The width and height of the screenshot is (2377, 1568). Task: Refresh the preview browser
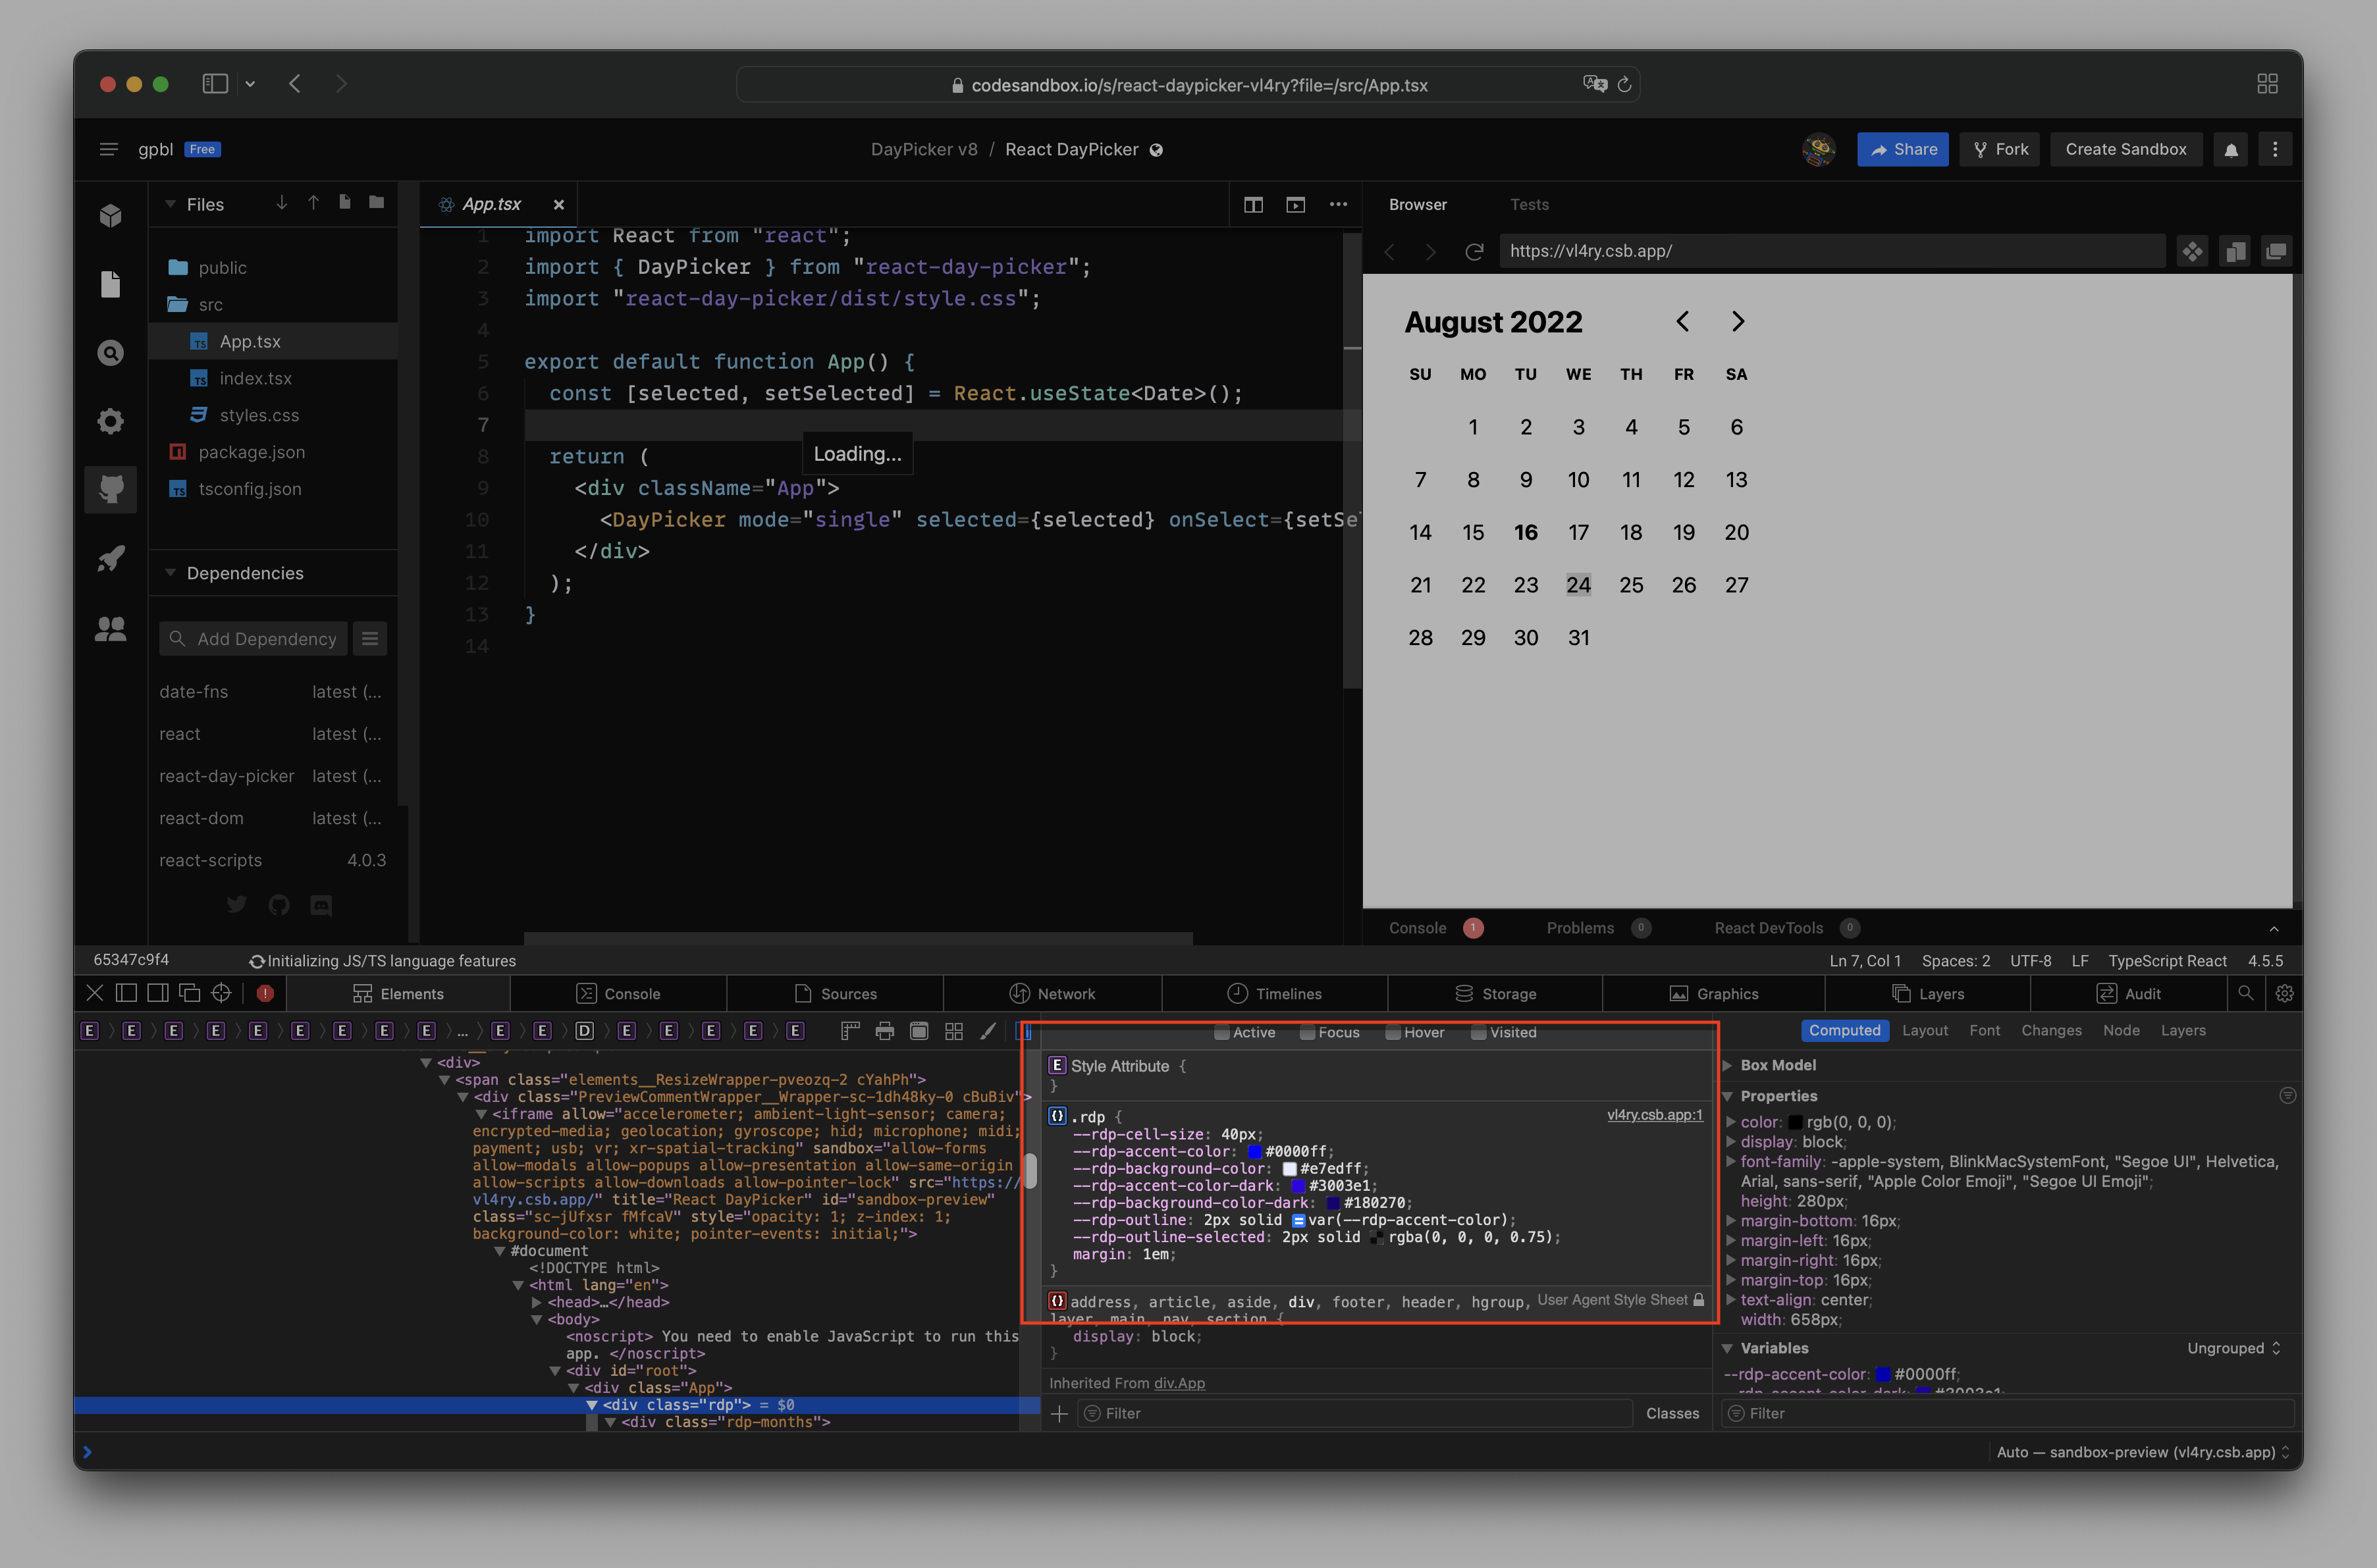point(1474,251)
